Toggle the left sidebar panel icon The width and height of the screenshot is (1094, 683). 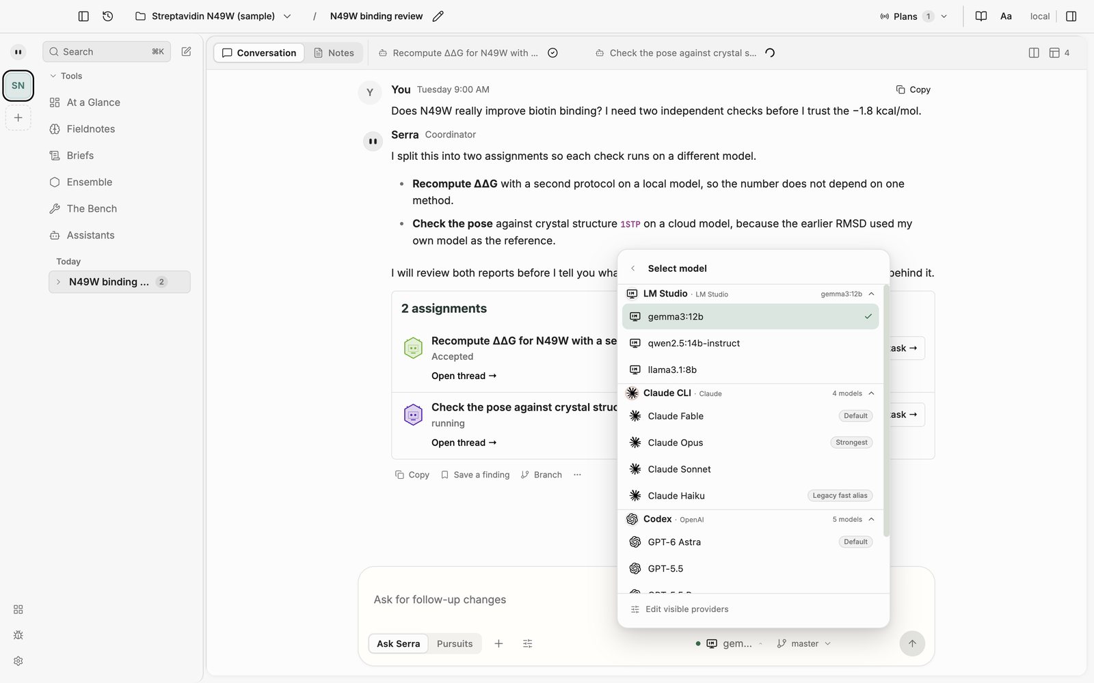tap(83, 16)
